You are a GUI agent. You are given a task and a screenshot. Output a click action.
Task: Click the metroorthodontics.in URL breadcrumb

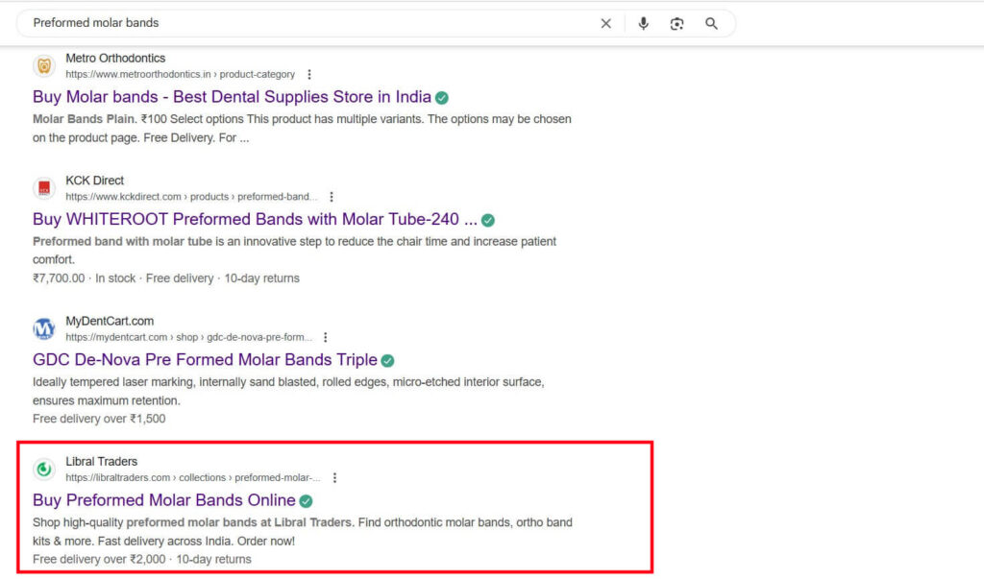tap(180, 74)
